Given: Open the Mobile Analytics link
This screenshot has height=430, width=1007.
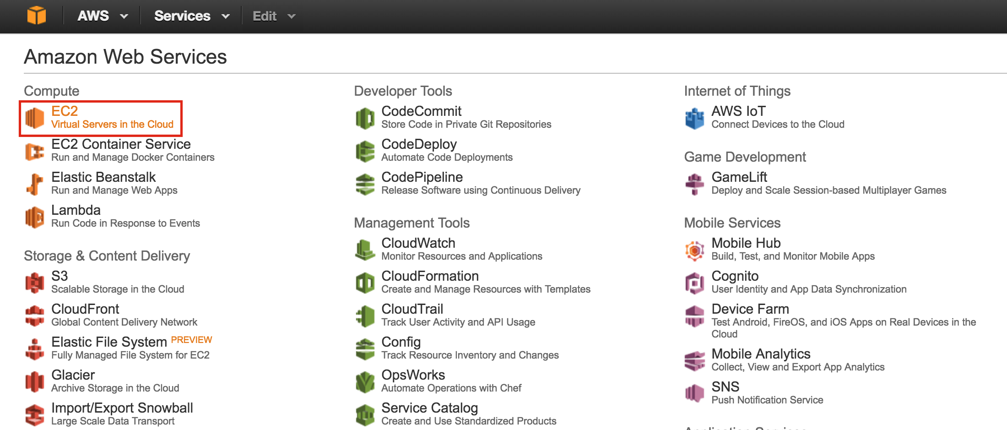Looking at the screenshot, I should (x=761, y=354).
